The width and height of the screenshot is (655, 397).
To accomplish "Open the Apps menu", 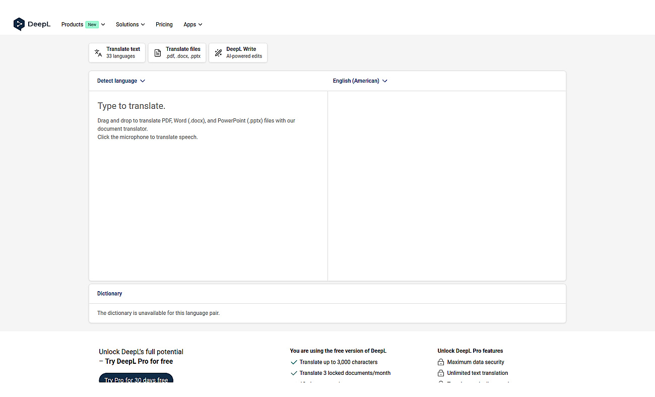I will tap(193, 24).
